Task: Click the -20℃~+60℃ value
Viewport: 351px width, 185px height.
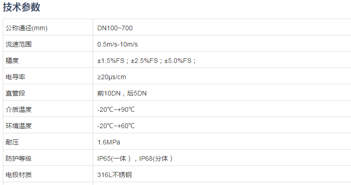Action: coord(116,126)
